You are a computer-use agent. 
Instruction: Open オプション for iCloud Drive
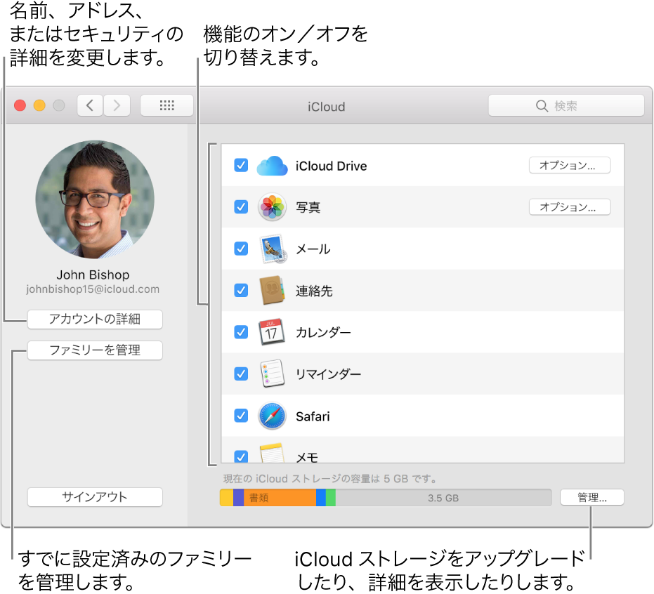tap(570, 165)
